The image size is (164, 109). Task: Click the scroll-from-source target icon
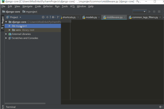(43, 17)
